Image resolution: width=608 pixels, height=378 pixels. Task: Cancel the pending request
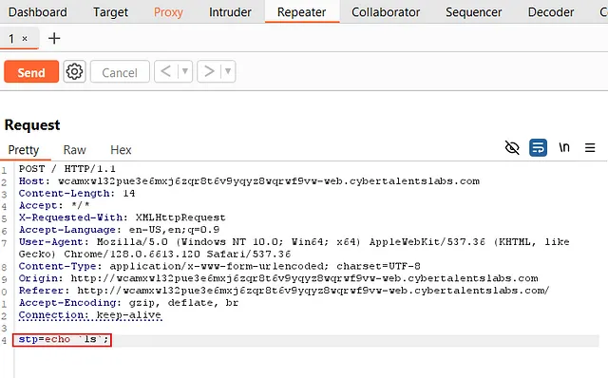[120, 72]
